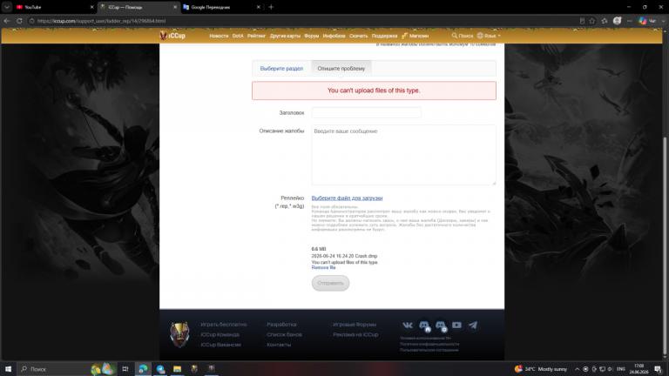Open a new browser tab
Viewport: 669px width, 376px height.
click(x=271, y=7)
